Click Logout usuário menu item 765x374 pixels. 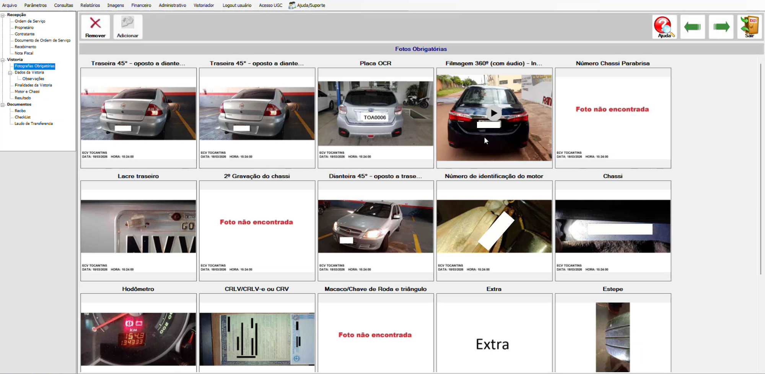click(237, 5)
